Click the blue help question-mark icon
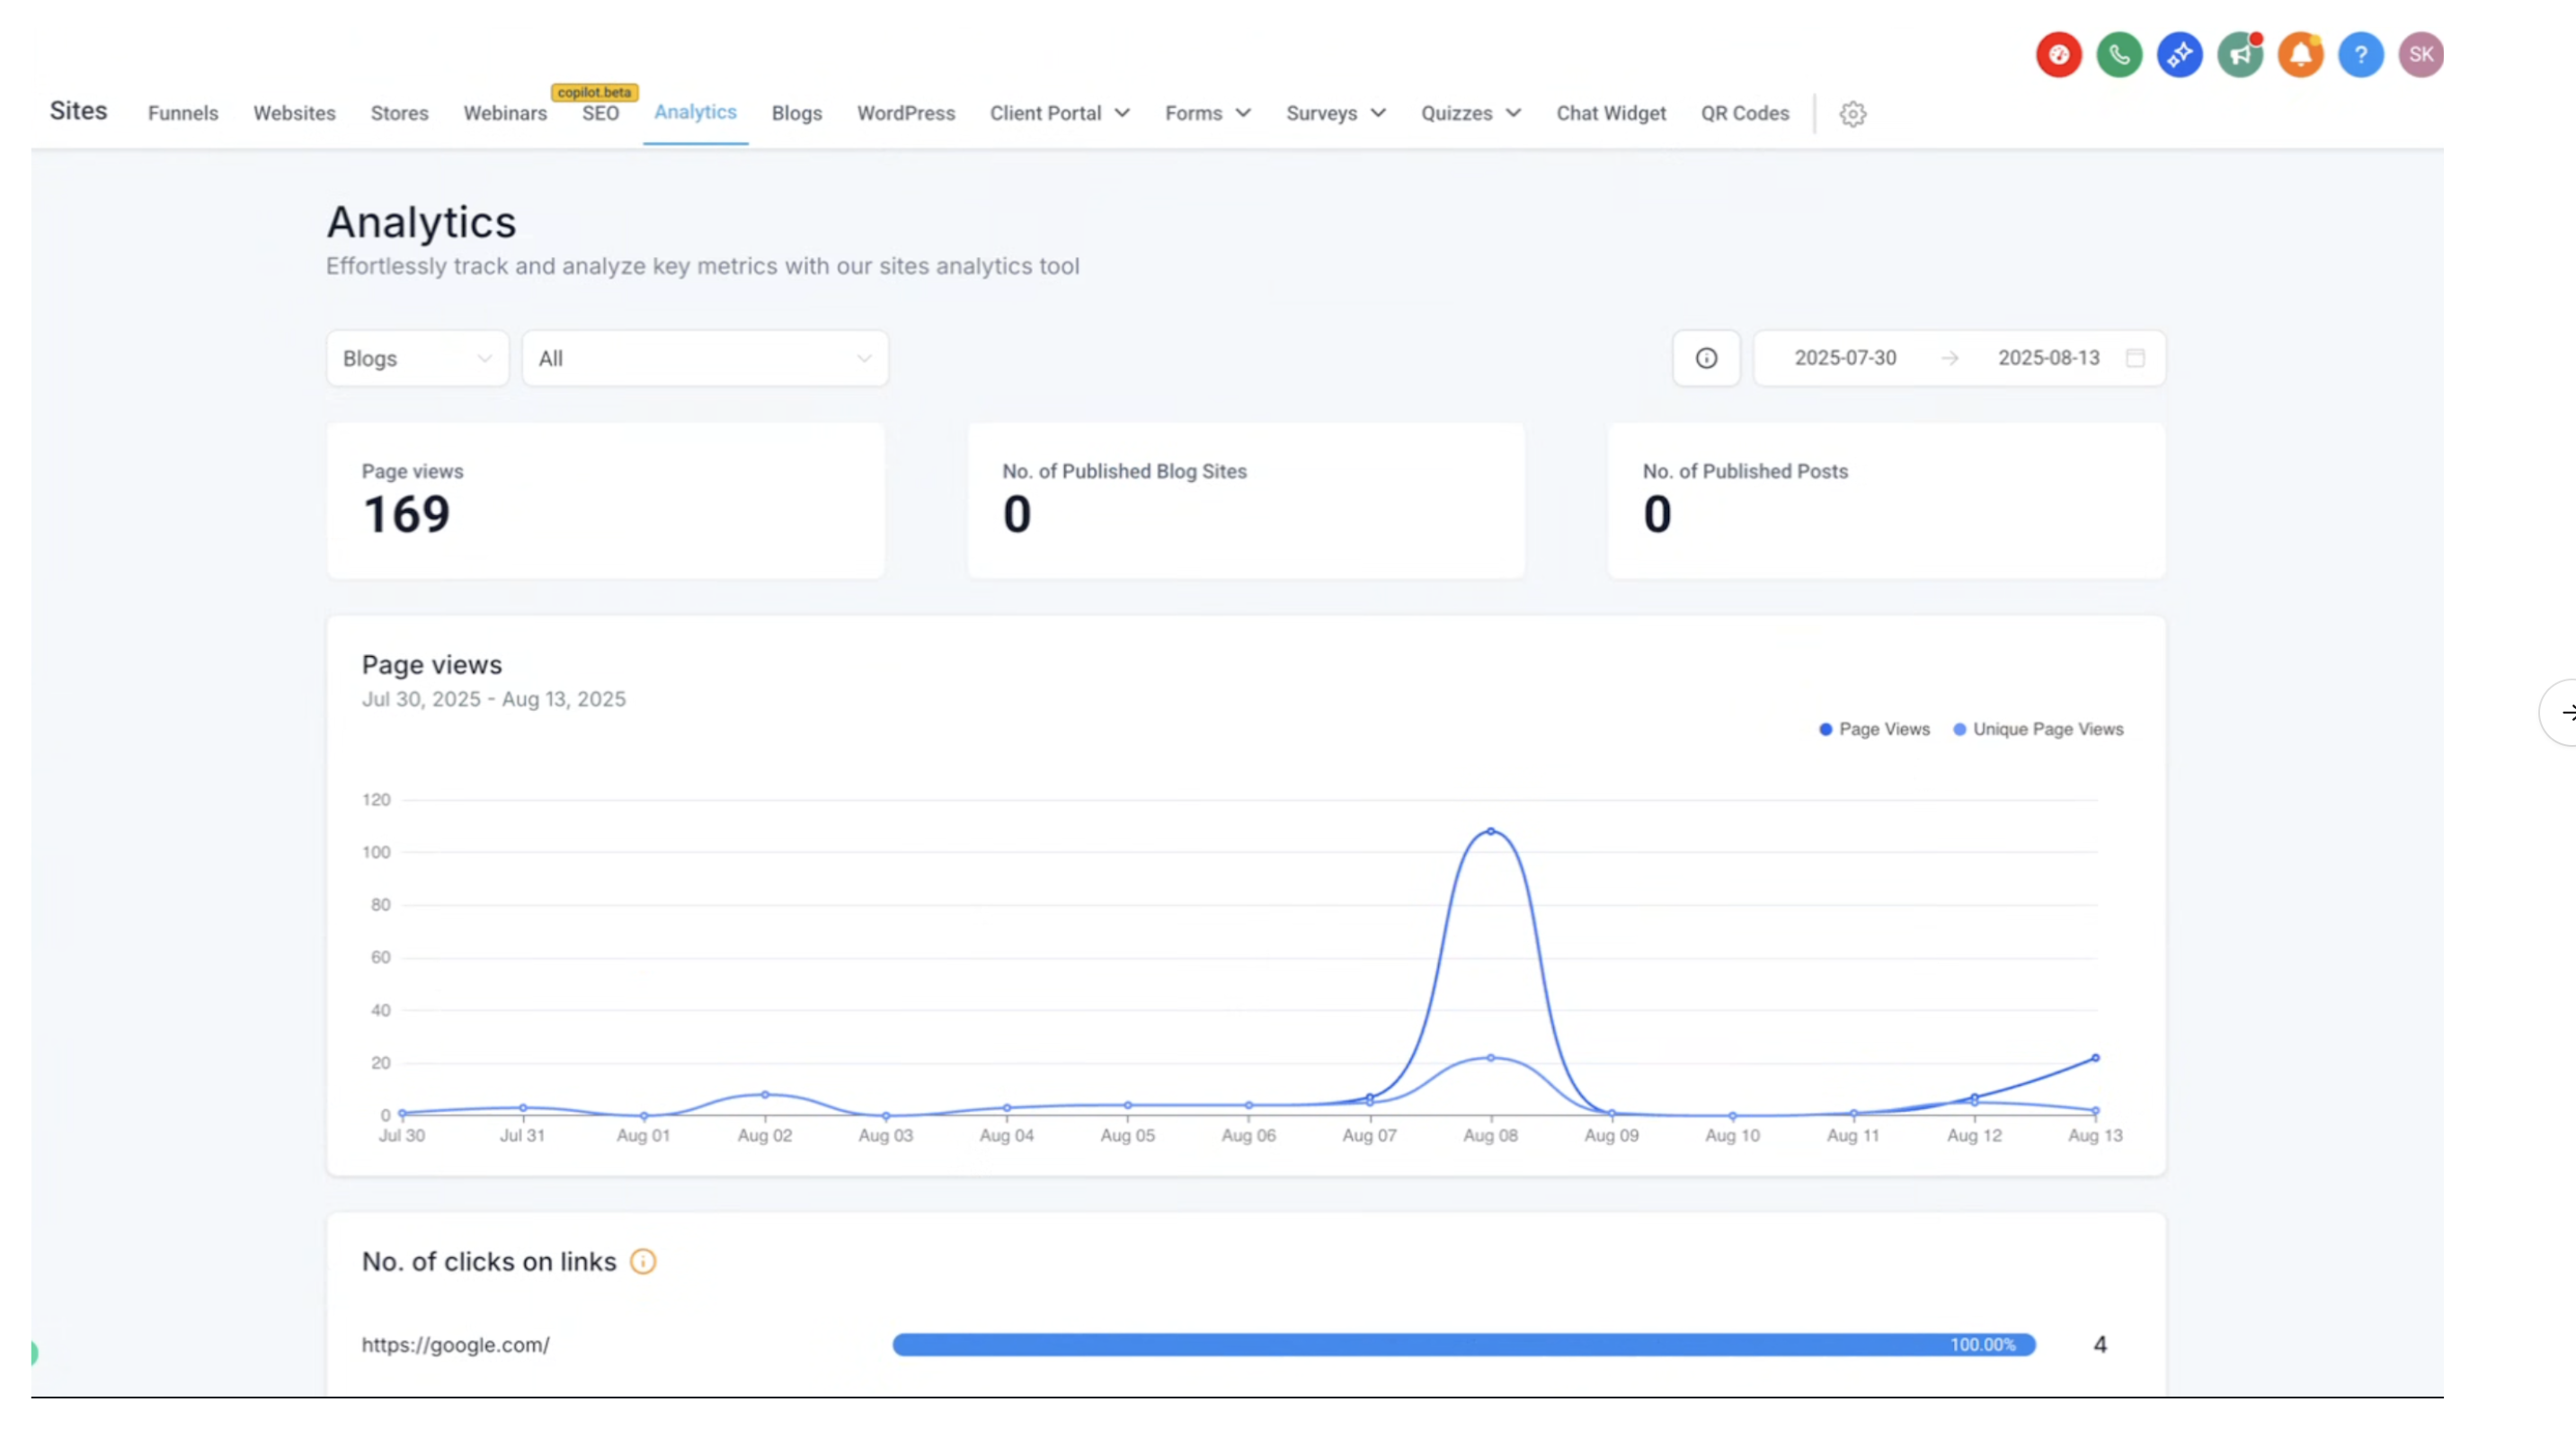Viewport: 2576px width, 1429px height. point(2360,54)
